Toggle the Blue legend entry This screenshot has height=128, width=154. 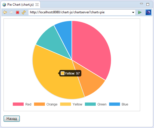(x=119, y=104)
